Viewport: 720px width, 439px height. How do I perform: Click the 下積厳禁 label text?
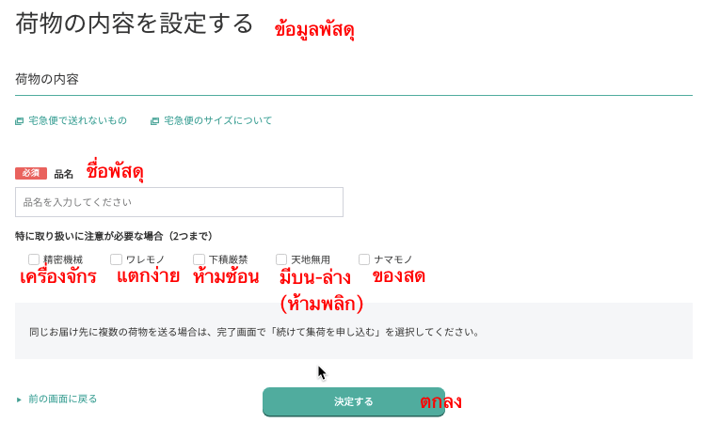click(228, 259)
